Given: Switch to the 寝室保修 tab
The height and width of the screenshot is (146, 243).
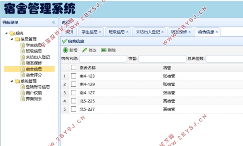Looking at the screenshot, I should click(x=180, y=32).
